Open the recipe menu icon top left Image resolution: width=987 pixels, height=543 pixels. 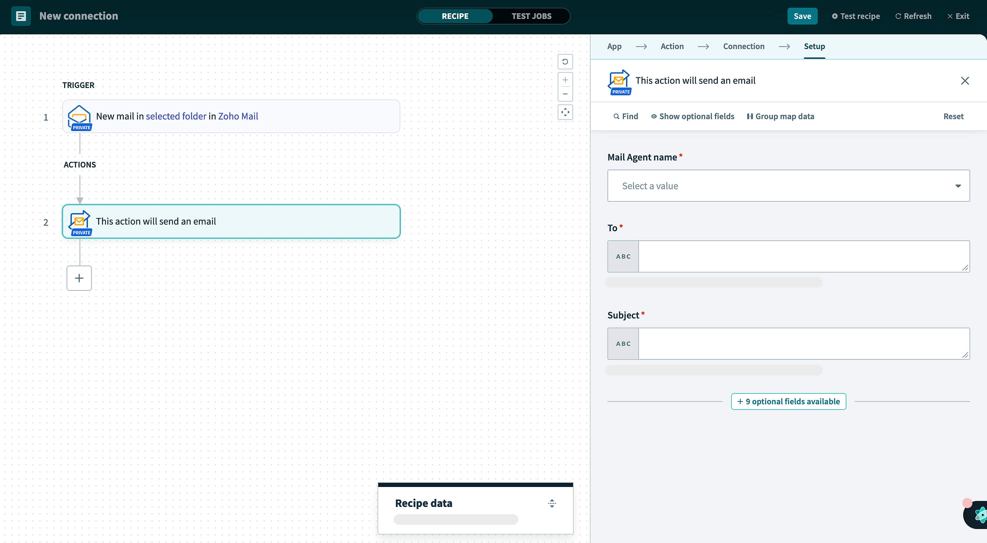click(21, 16)
